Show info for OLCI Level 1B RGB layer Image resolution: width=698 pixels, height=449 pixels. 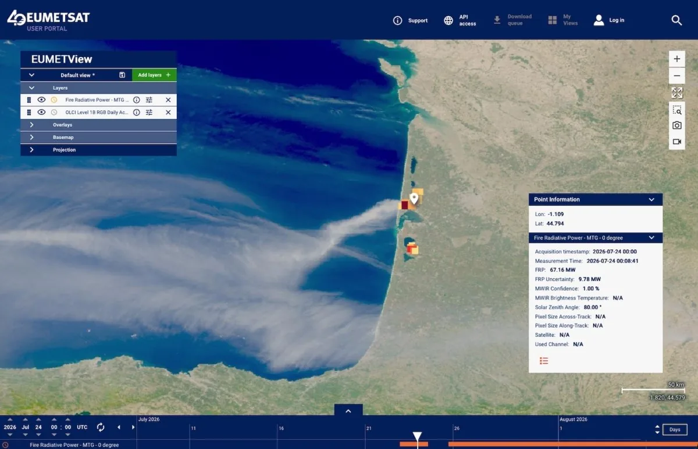point(137,112)
